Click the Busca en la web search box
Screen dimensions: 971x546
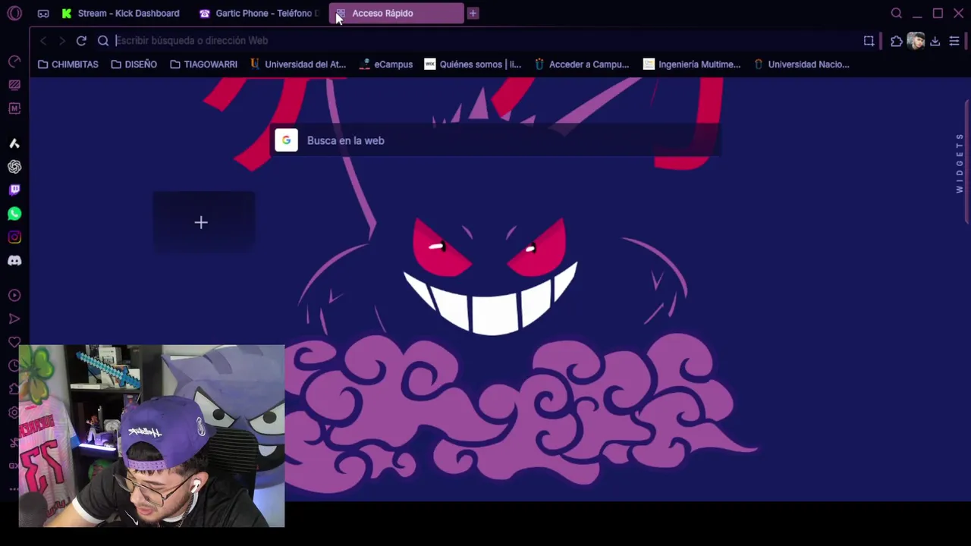(495, 140)
